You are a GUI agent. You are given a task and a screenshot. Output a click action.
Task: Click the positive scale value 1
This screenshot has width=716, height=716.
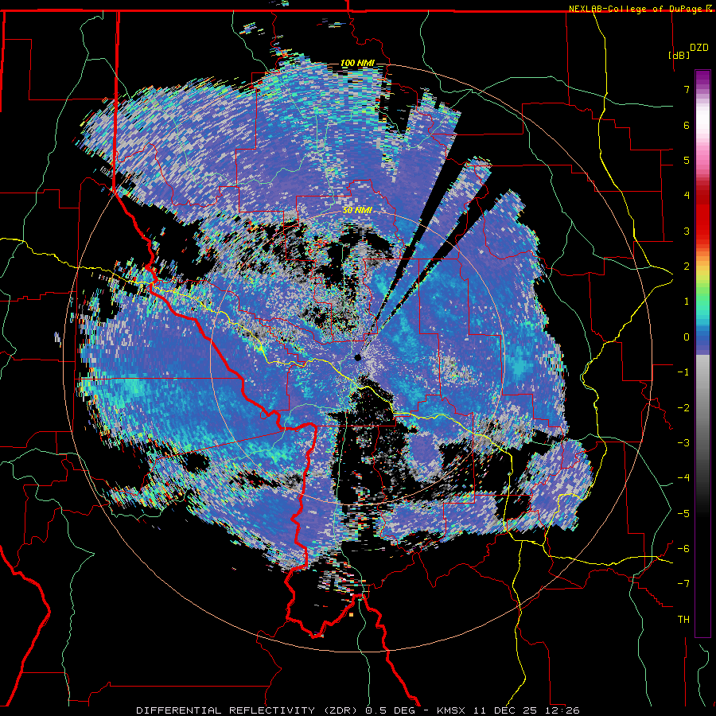[687, 302]
